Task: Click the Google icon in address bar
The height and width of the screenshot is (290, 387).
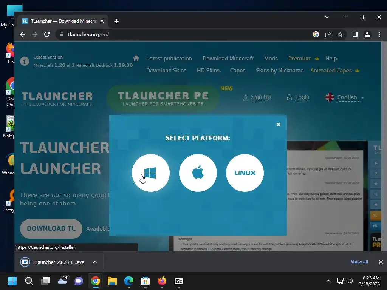Action: pos(316,34)
